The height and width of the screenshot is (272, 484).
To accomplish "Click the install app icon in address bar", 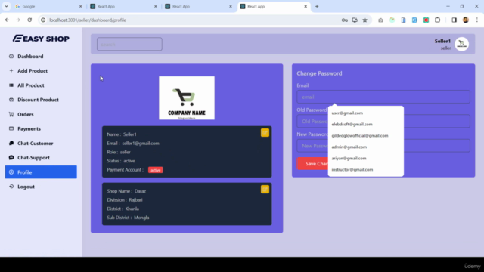I will pyautogui.click(x=355, y=20).
